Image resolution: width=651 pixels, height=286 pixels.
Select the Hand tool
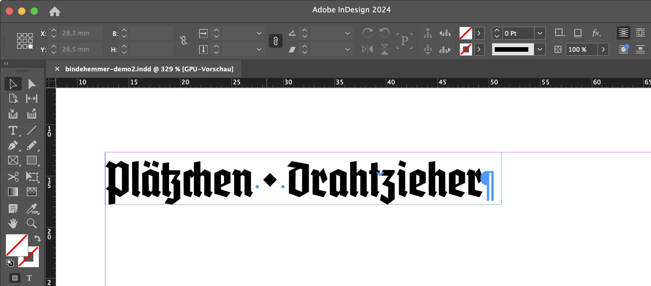(13, 223)
